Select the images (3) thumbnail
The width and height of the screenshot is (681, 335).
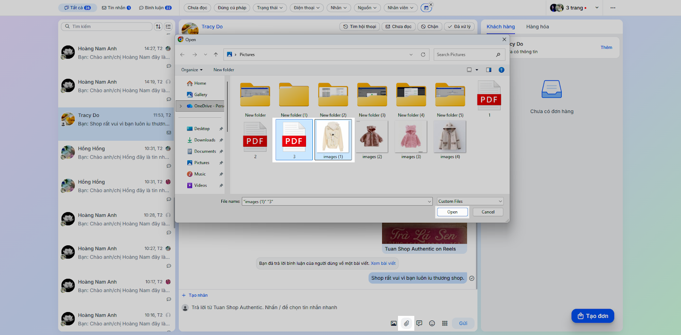(411, 140)
